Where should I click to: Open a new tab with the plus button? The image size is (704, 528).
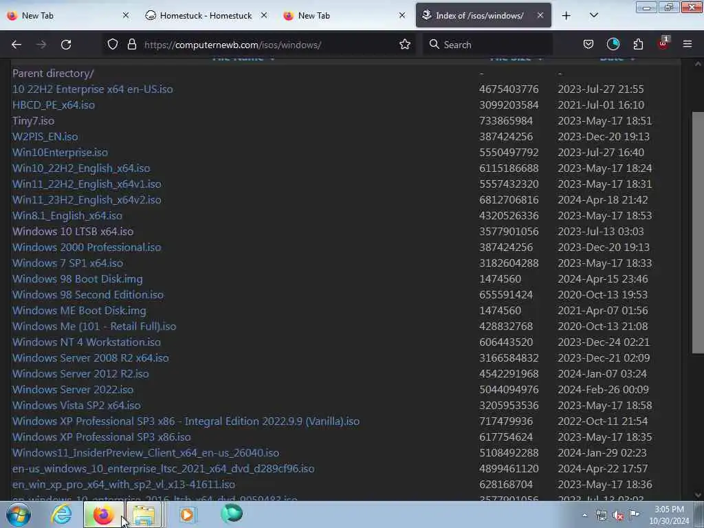coord(566,16)
